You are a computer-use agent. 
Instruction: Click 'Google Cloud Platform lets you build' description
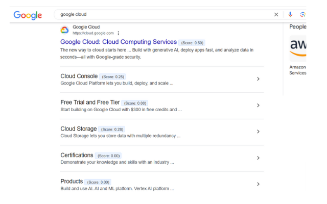click(x=117, y=83)
